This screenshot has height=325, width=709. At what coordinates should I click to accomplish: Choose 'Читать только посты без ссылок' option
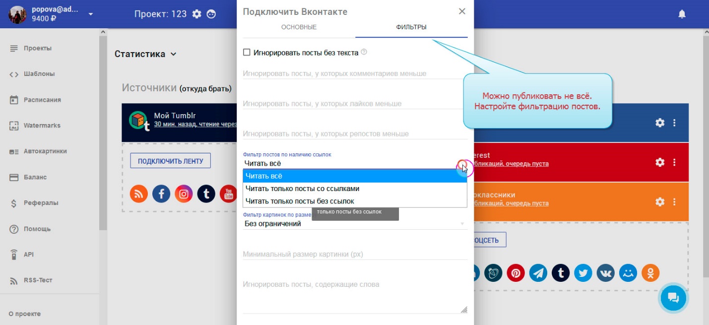pyautogui.click(x=300, y=201)
